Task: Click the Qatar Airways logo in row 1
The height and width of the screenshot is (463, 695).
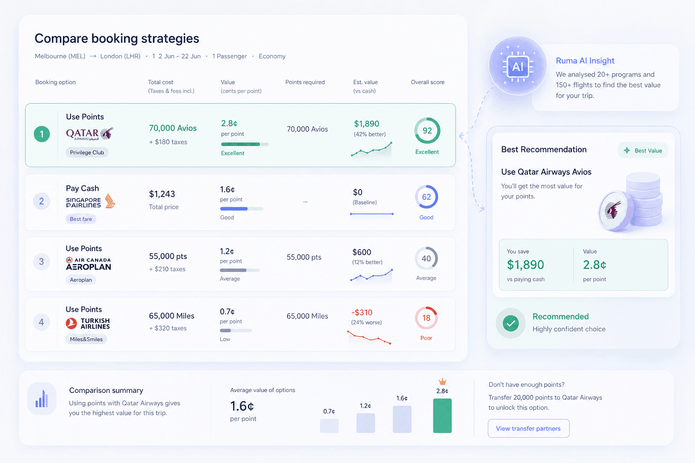Action: 90,134
